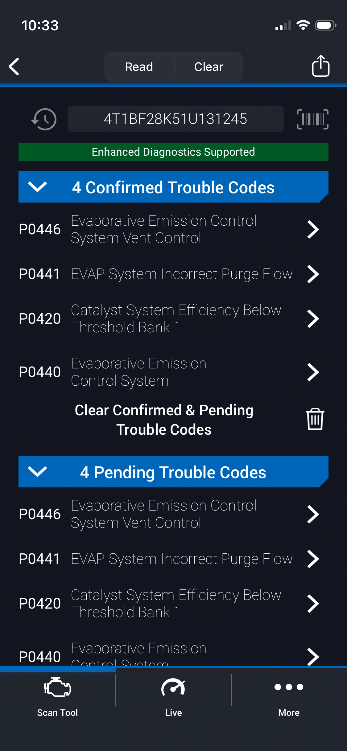Image resolution: width=347 pixels, height=751 pixels.
Task: Tap the barcode scanner icon
Action: pos(312,119)
